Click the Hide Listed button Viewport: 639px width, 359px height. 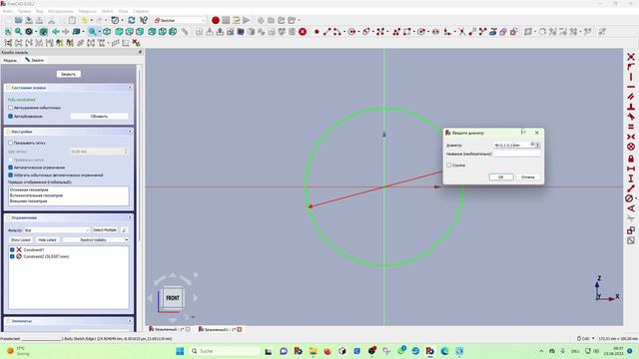pos(47,240)
